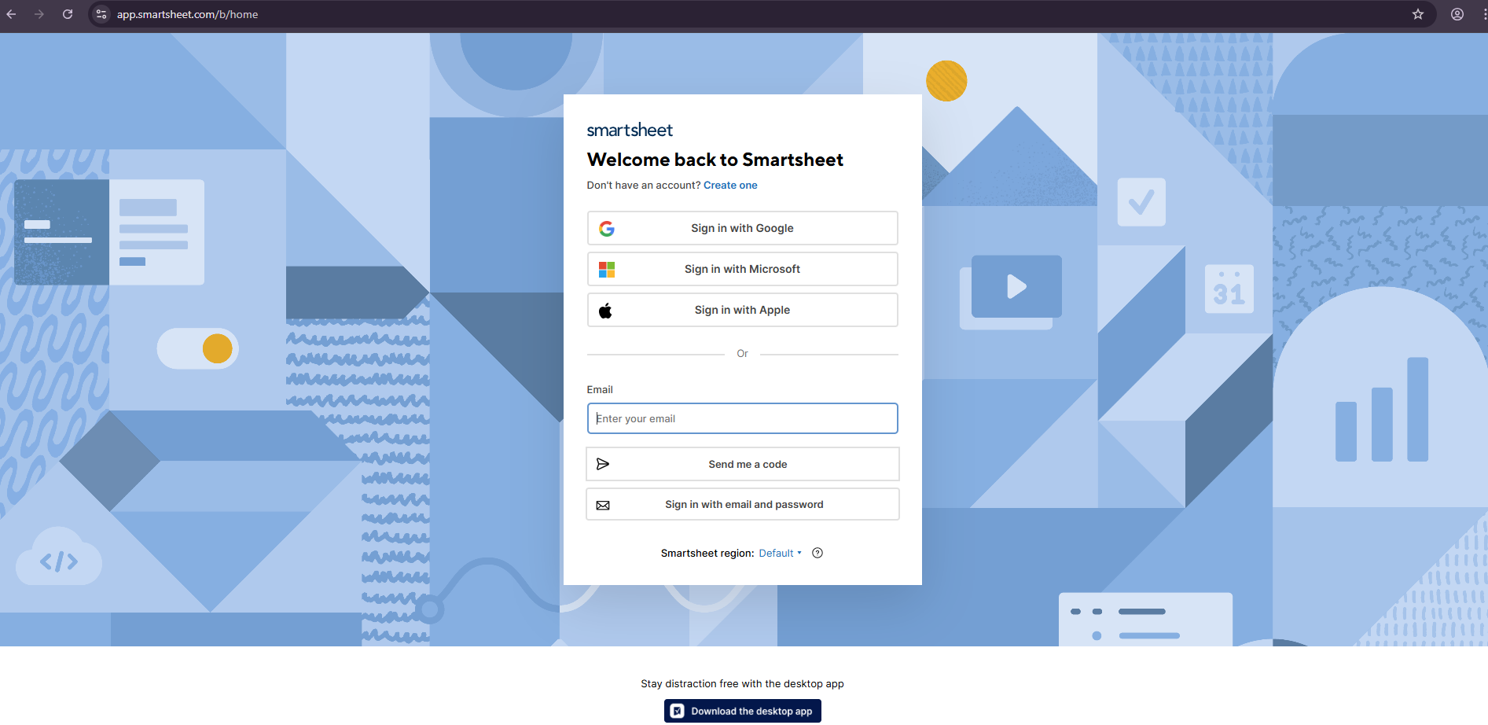
Task: Bookmark this page with the star icon
Action: click(1418, 14)
